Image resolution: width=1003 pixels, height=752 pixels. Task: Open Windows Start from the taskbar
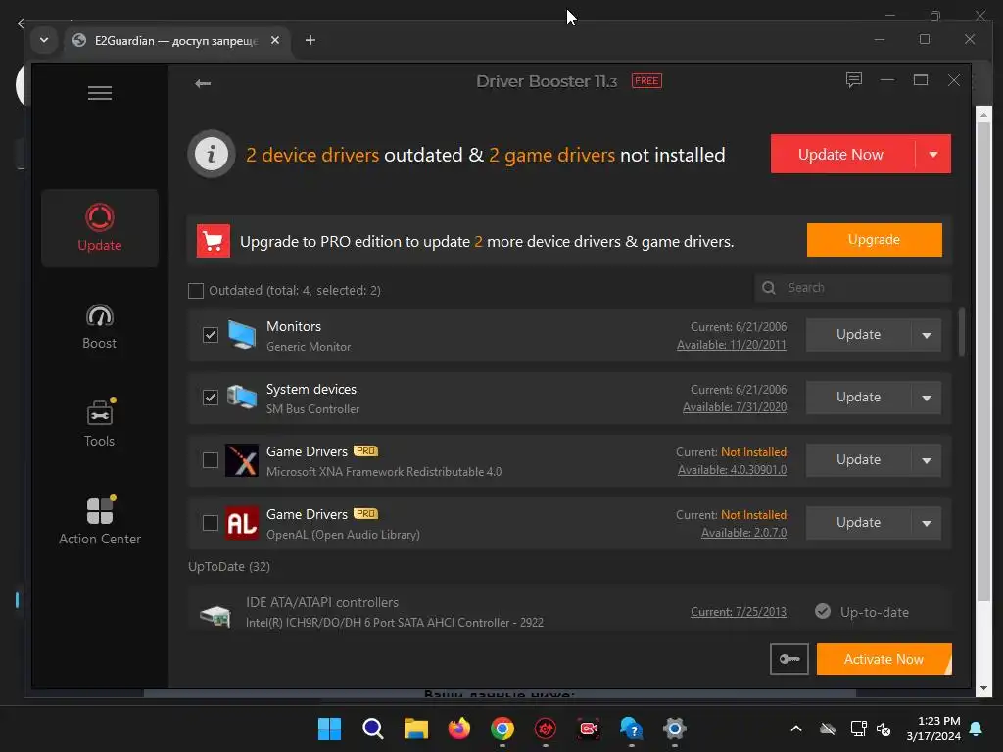329,728
